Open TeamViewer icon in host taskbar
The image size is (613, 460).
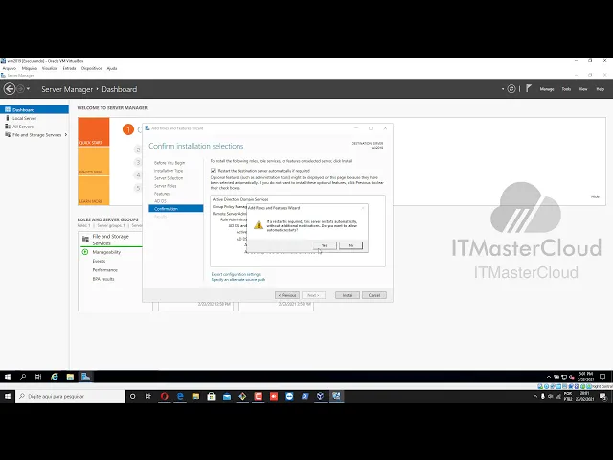[x=289, y=396]
